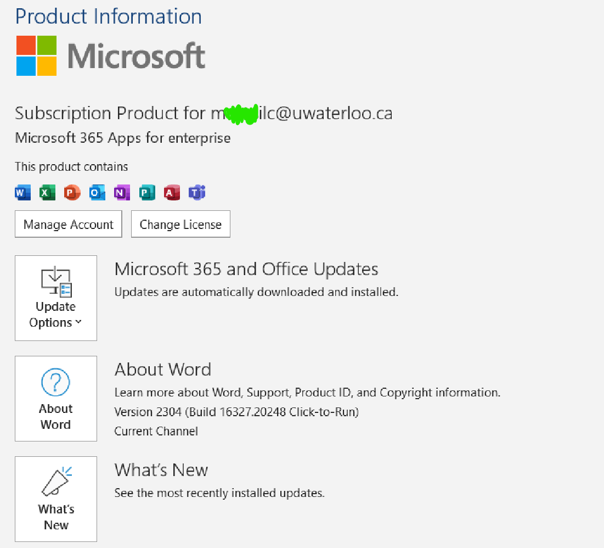The width and height of the screenshot is (604, 548).
Task: Expand the Update Options dropdown chevron
Action: [78, 323]
